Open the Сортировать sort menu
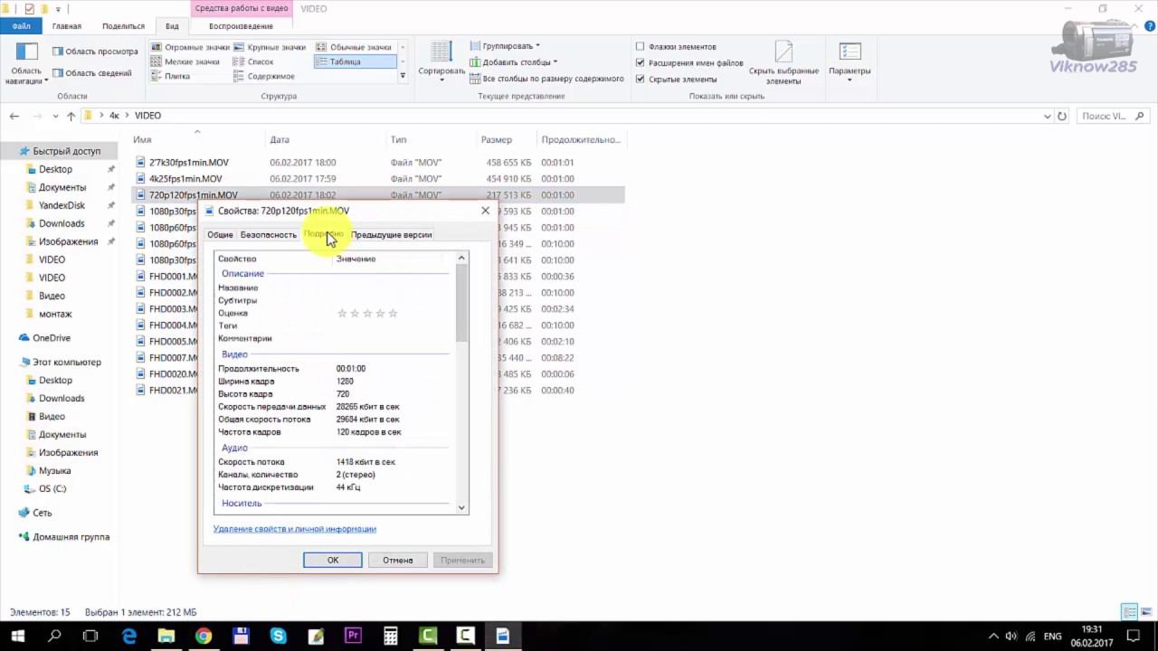The width and height of the screenshot is (1158, 651). point(441,61)
